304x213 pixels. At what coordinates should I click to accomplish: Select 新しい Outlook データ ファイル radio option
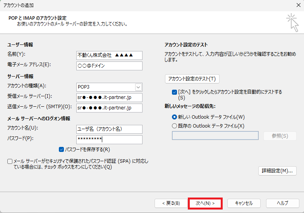coord(174,117)
